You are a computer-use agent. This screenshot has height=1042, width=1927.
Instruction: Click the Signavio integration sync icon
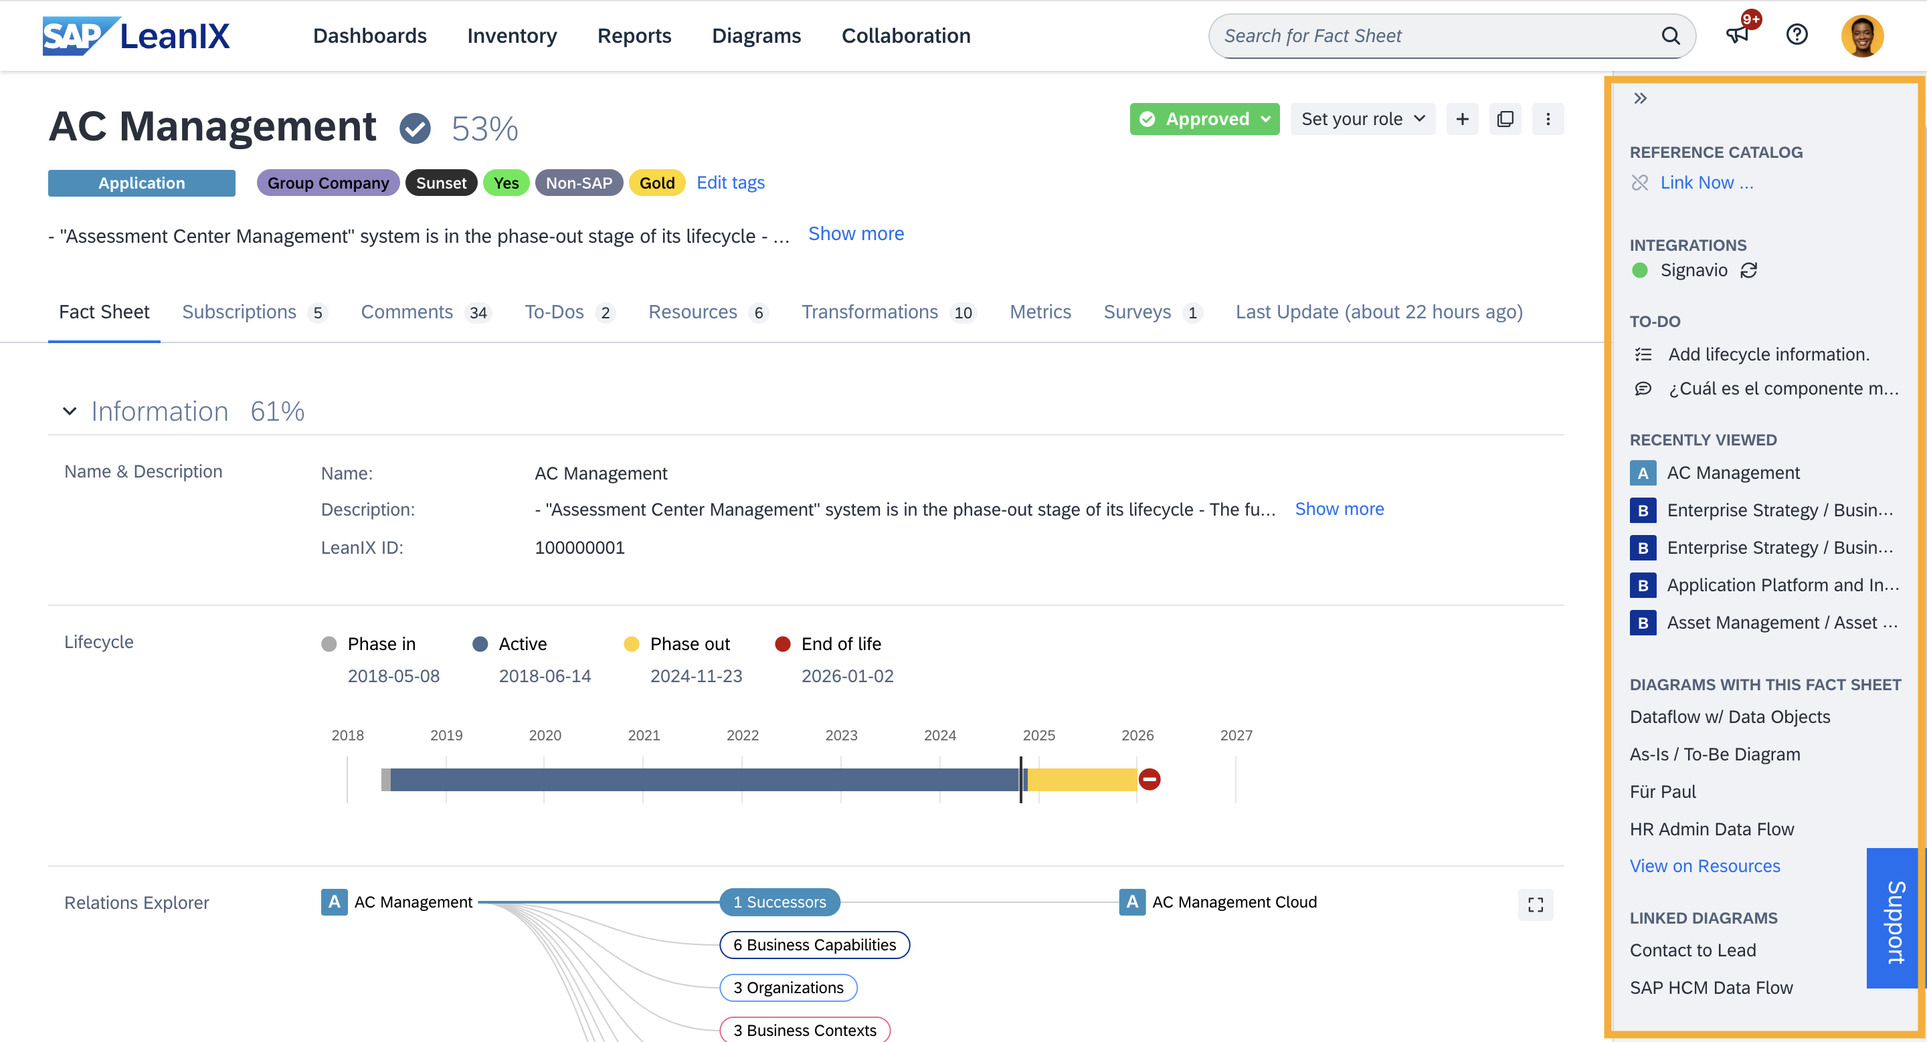(1748, 270)
